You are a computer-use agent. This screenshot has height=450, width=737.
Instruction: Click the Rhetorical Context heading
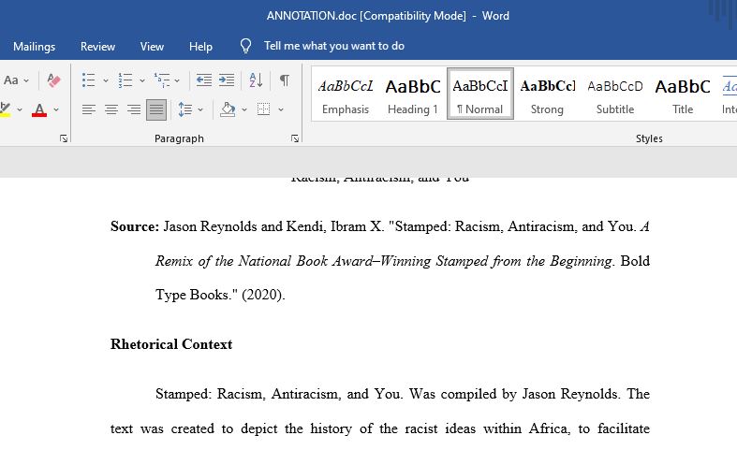click(171, 344)
